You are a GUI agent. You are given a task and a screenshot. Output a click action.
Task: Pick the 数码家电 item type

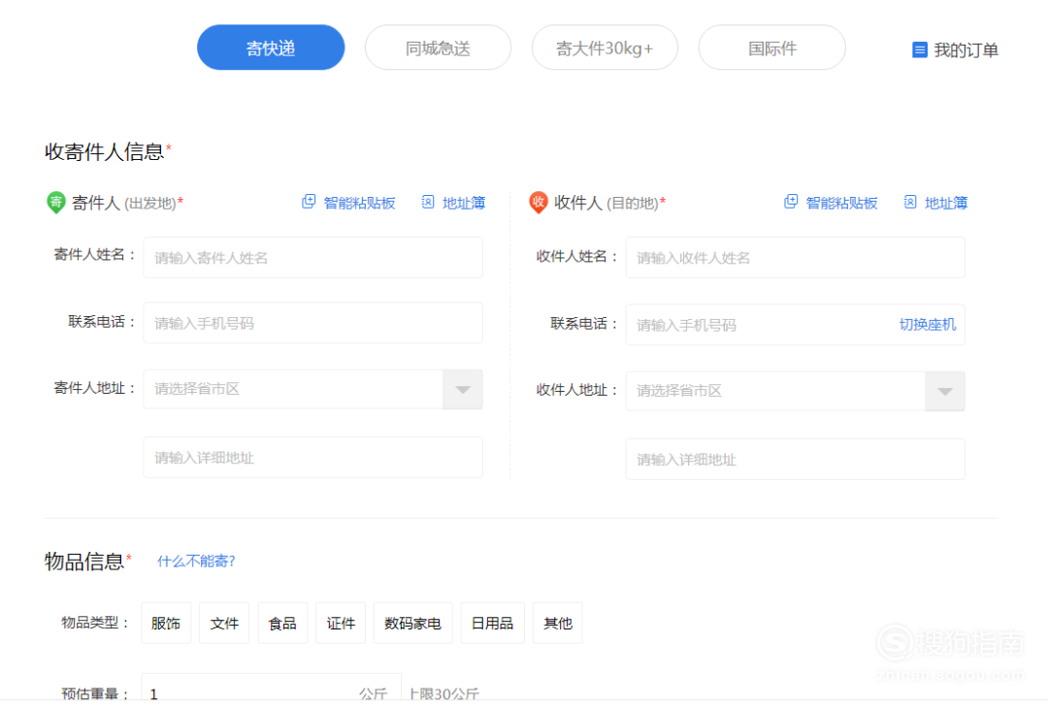(x=413, y=624)
